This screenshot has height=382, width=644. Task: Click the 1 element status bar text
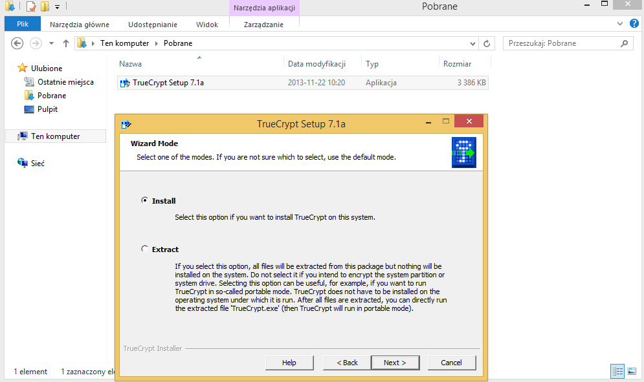click(30, 371)
